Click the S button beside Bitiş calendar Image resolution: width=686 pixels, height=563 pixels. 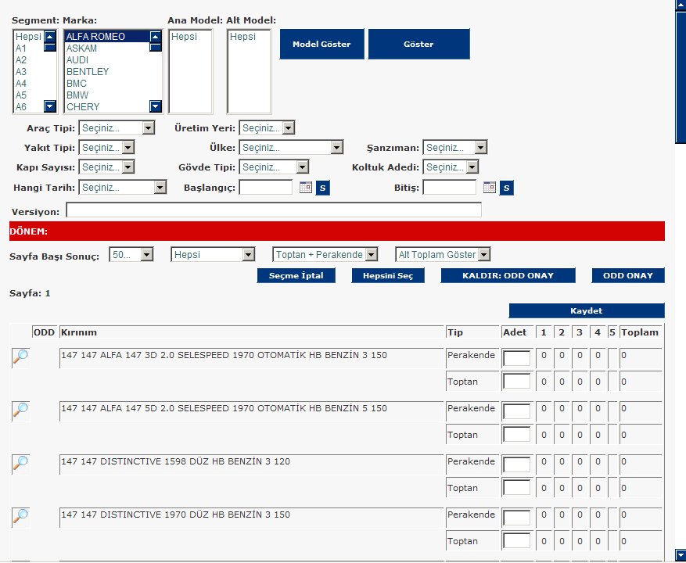(x=507, y=188)
